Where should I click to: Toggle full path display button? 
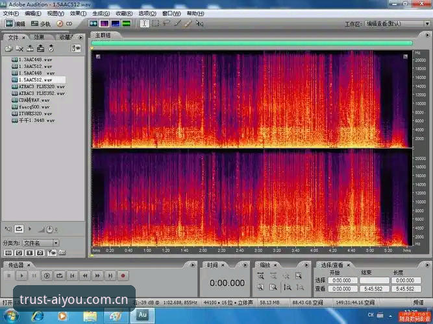click(x=62, y=253)
